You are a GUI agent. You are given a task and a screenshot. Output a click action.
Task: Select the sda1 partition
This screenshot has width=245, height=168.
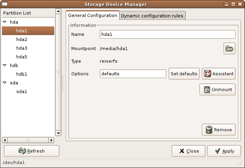pyautogui.click(x=22, y=91)
